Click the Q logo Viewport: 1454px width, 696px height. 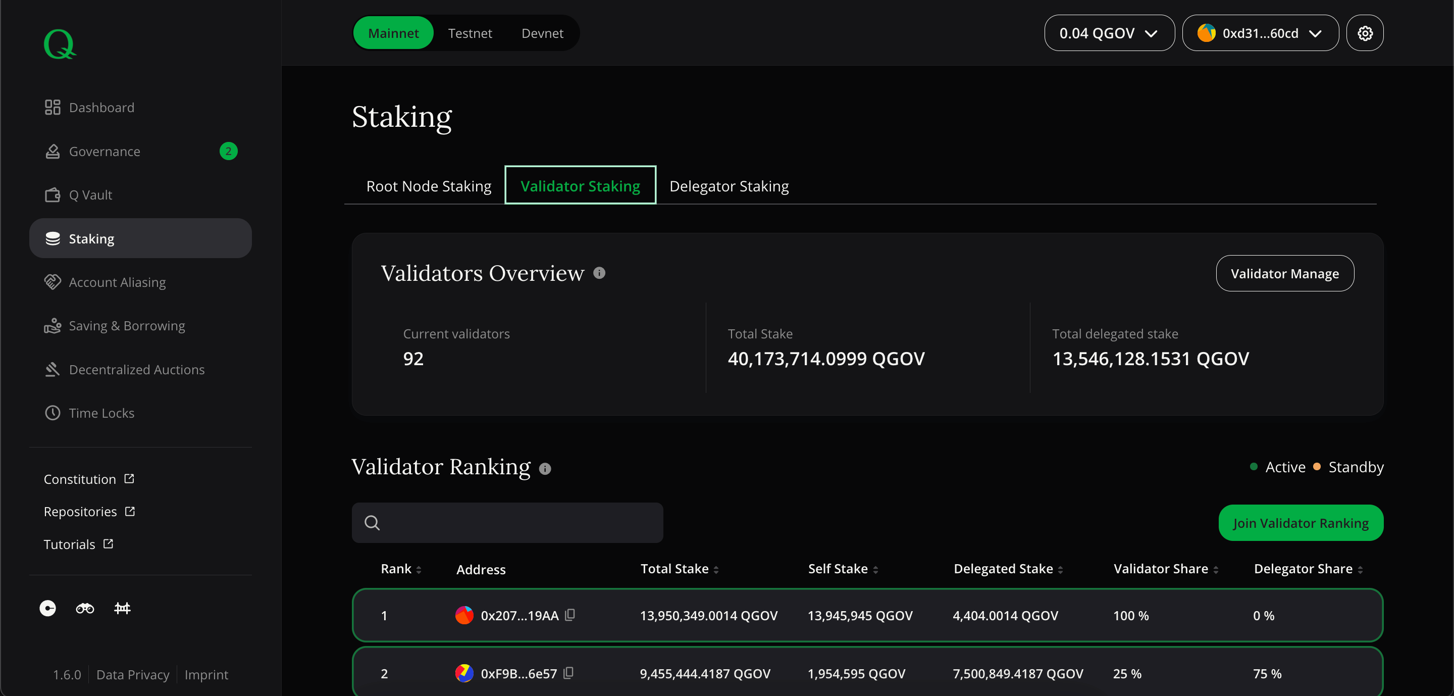click(x=59, y=44)
